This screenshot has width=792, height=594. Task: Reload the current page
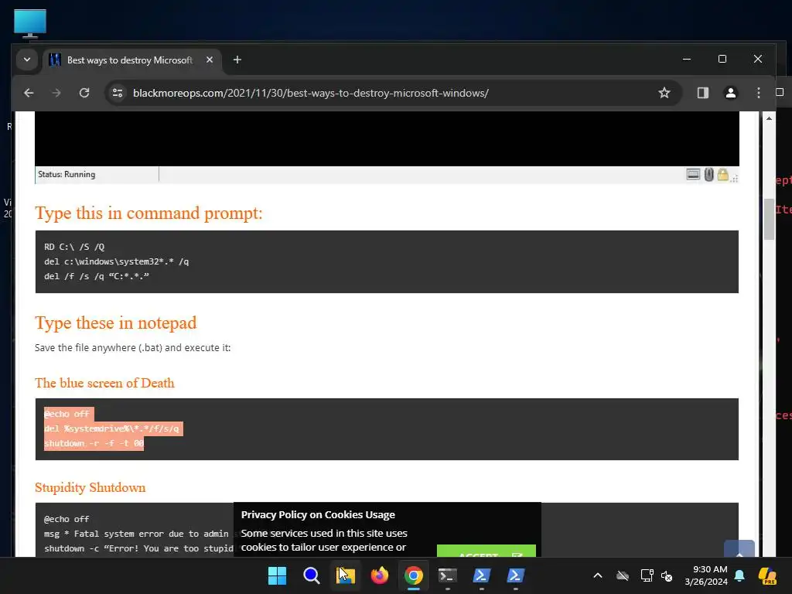tap(84, 93)
